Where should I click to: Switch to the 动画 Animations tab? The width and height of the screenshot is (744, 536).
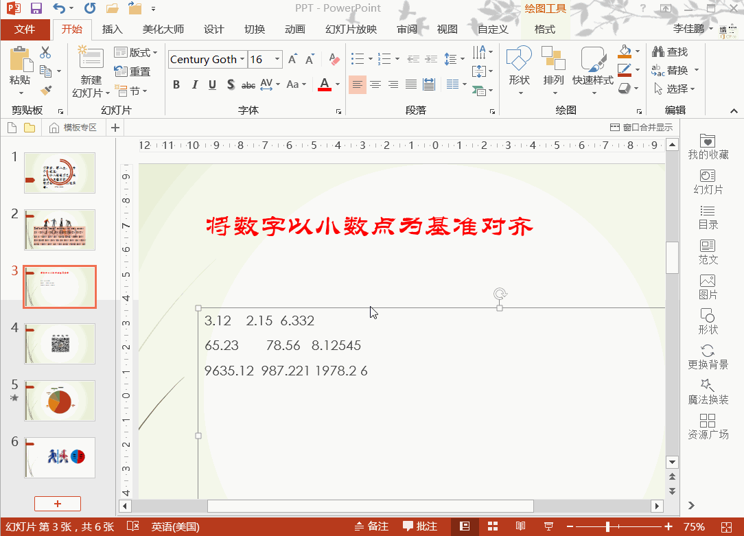(294, 30)
